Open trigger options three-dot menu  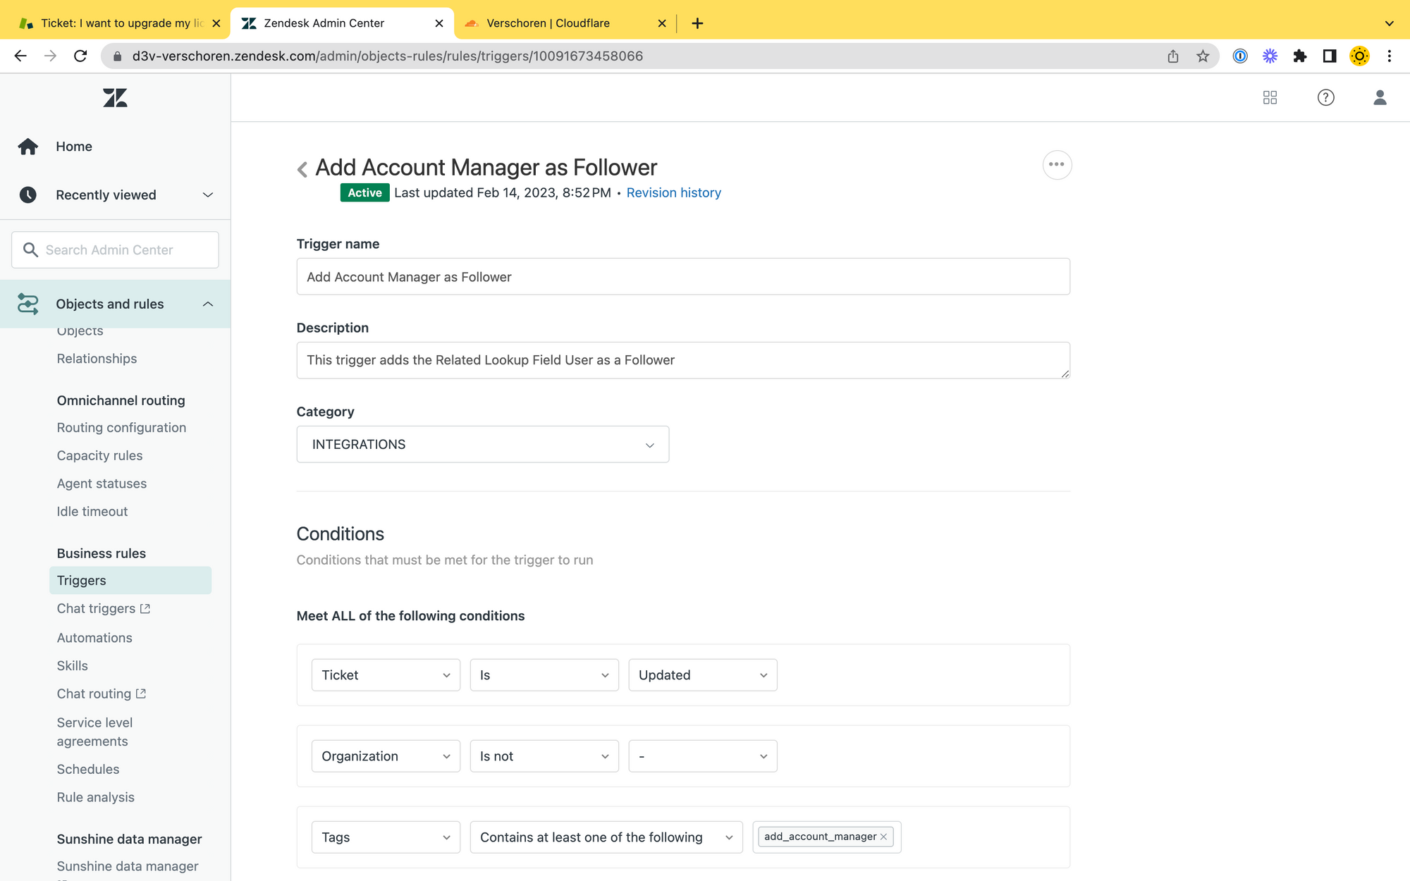point(1056,165)
